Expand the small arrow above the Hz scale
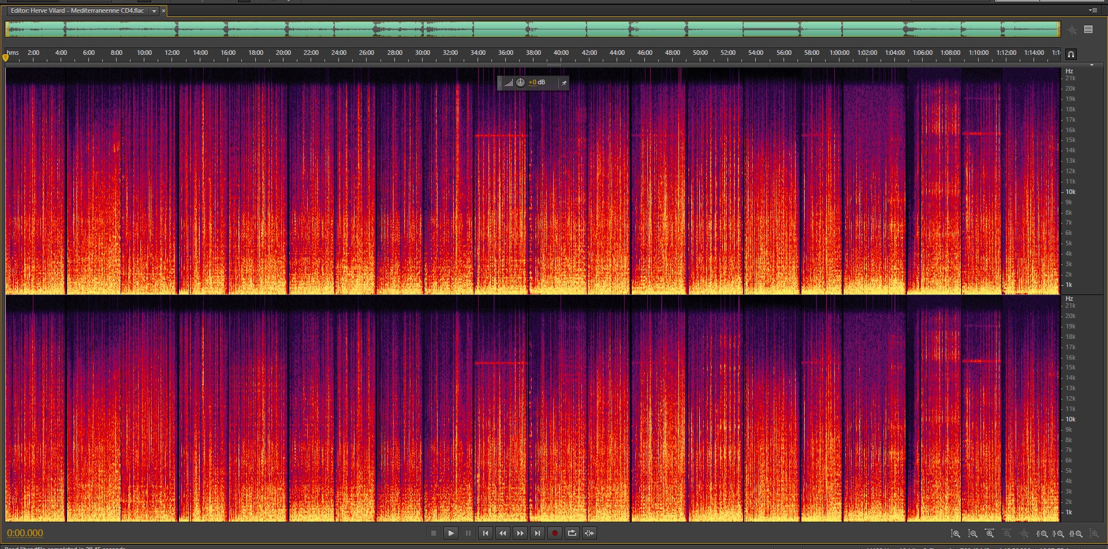Viewport: 1108px width, 549px height. click(x=1091, y=65)
